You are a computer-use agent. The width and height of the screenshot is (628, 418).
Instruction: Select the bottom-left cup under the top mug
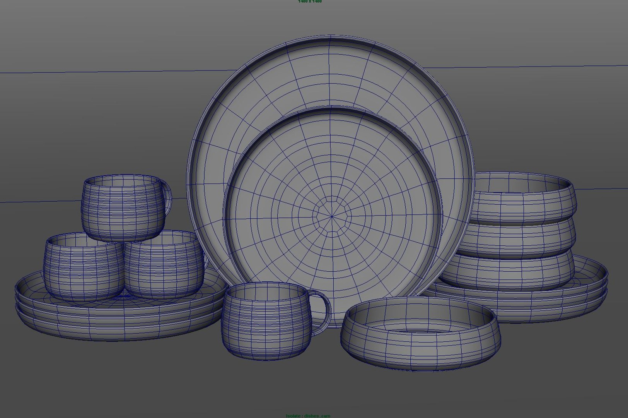pos(83,267)
